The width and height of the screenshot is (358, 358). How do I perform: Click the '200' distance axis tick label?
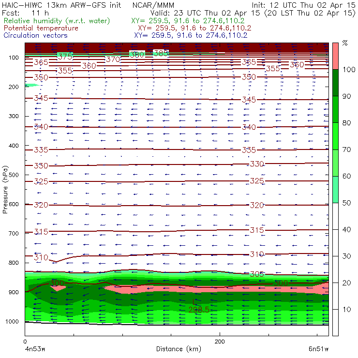coord(220,342)
